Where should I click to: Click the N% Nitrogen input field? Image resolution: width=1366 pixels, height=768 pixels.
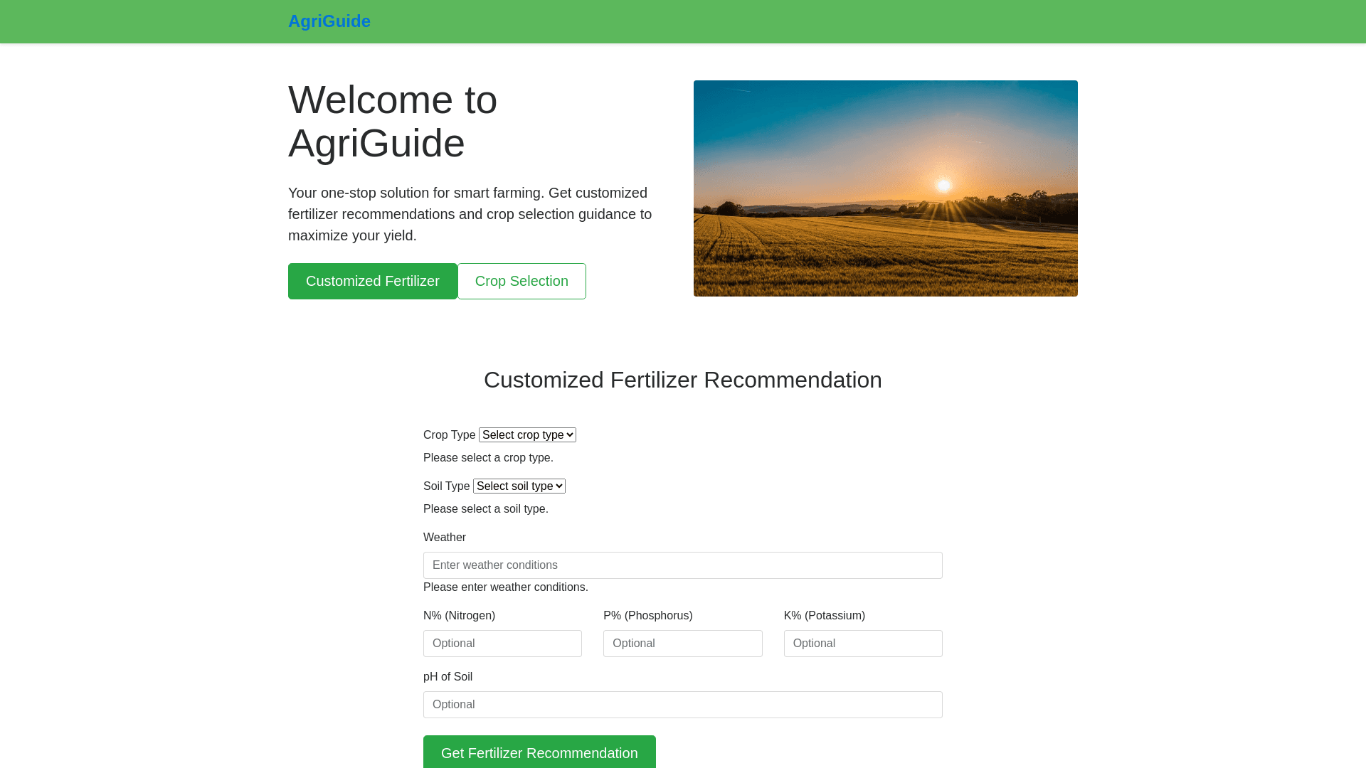click(x=502, y=644)
